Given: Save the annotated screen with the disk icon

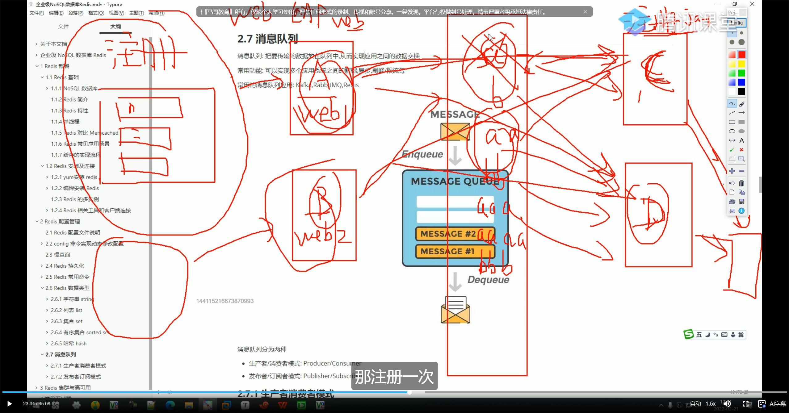Looking at the screenshot, I should 742,202.
